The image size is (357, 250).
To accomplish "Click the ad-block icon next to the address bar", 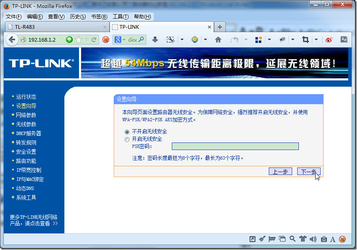I will point(106,40).
